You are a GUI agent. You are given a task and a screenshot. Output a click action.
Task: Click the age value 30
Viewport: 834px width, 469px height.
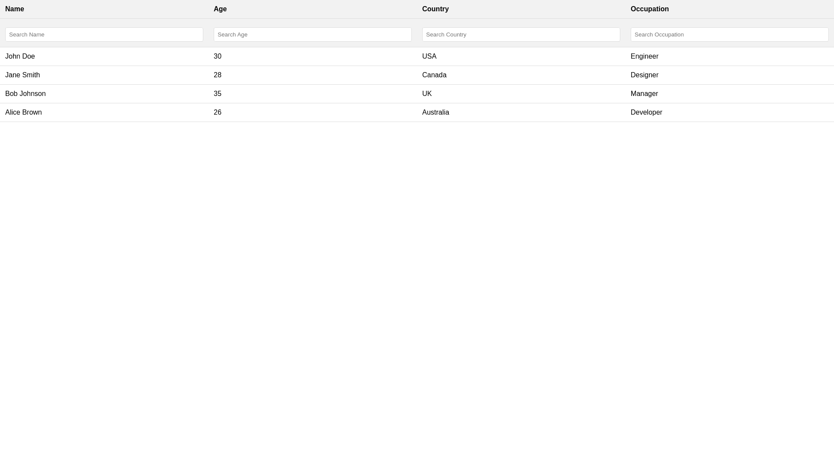click(218, 56)
